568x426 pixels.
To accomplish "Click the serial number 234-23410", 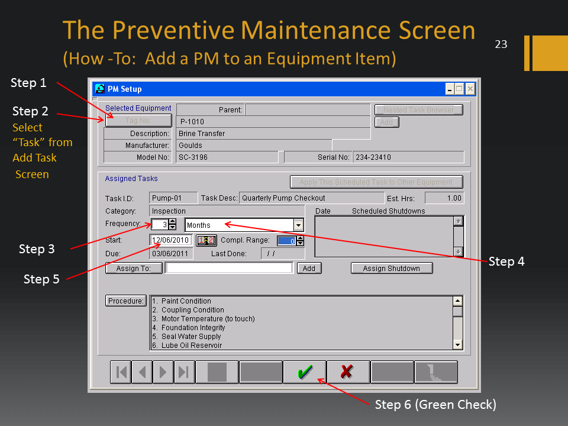I will [x=373, y=157].
